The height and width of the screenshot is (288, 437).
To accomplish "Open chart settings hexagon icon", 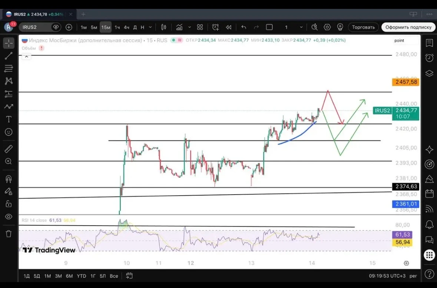I will click(327, 27).
